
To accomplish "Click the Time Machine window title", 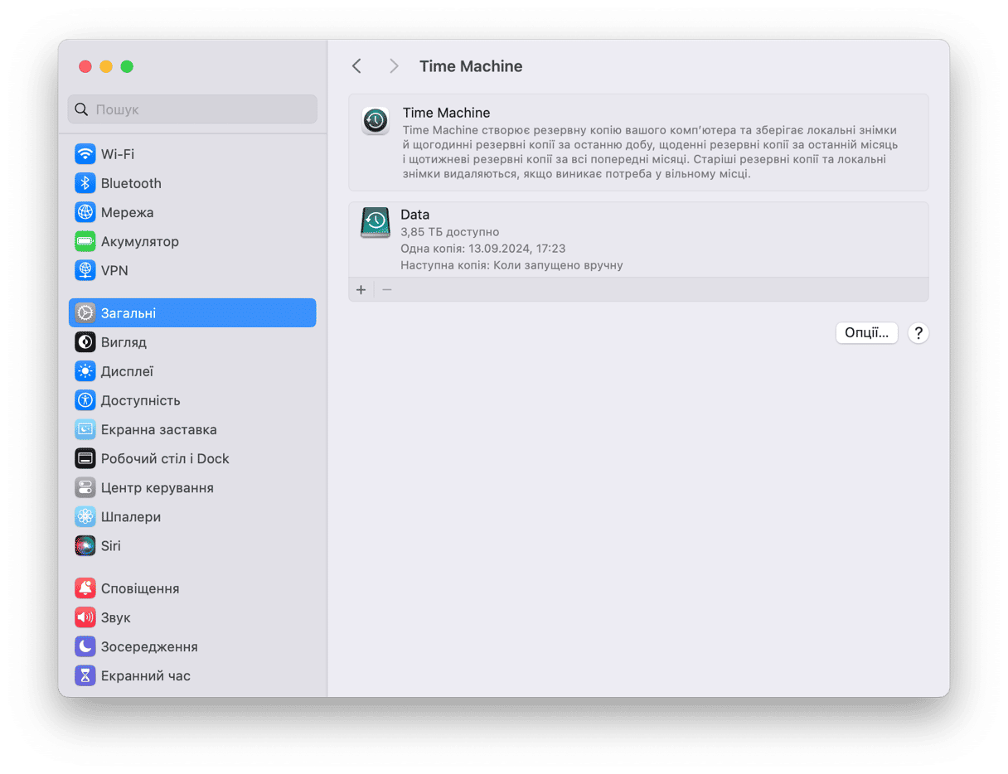I will pos(471,66).
